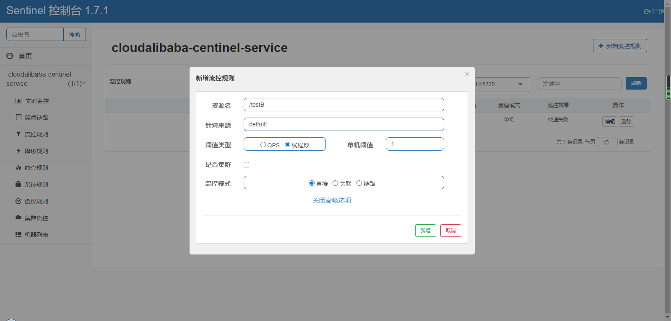Viewport: 671px width, 321px height.
Task: Click the 新增流控规则 button at top right
Action: coord(620,46)
